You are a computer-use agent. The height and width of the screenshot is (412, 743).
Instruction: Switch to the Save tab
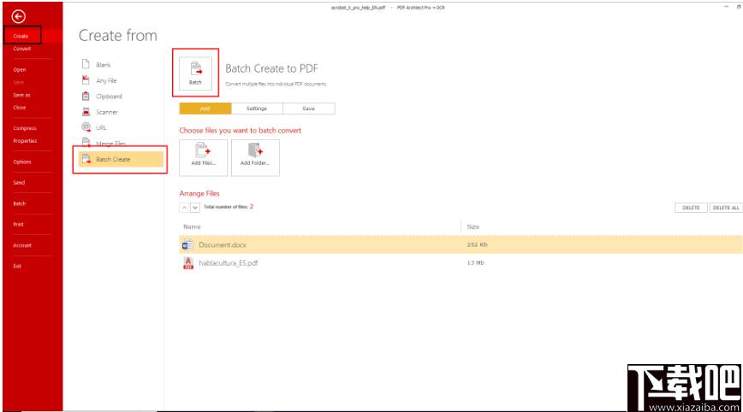(x=309, y=109)
